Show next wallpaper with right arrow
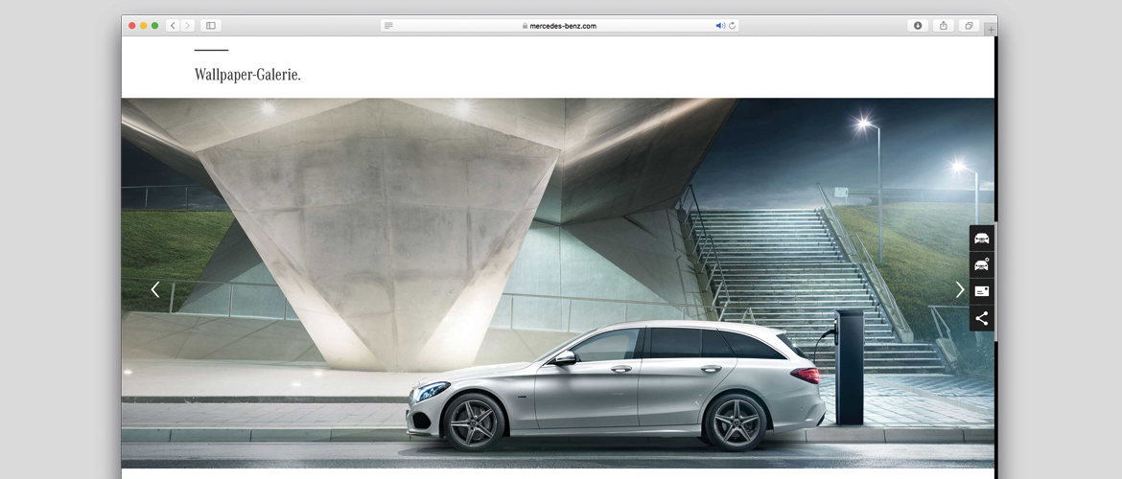The image size is (1122, 479). 960,289
